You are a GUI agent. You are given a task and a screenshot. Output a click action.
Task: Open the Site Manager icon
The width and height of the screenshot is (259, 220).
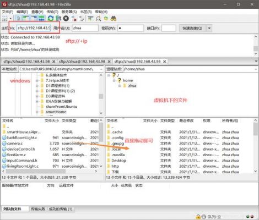4,18
